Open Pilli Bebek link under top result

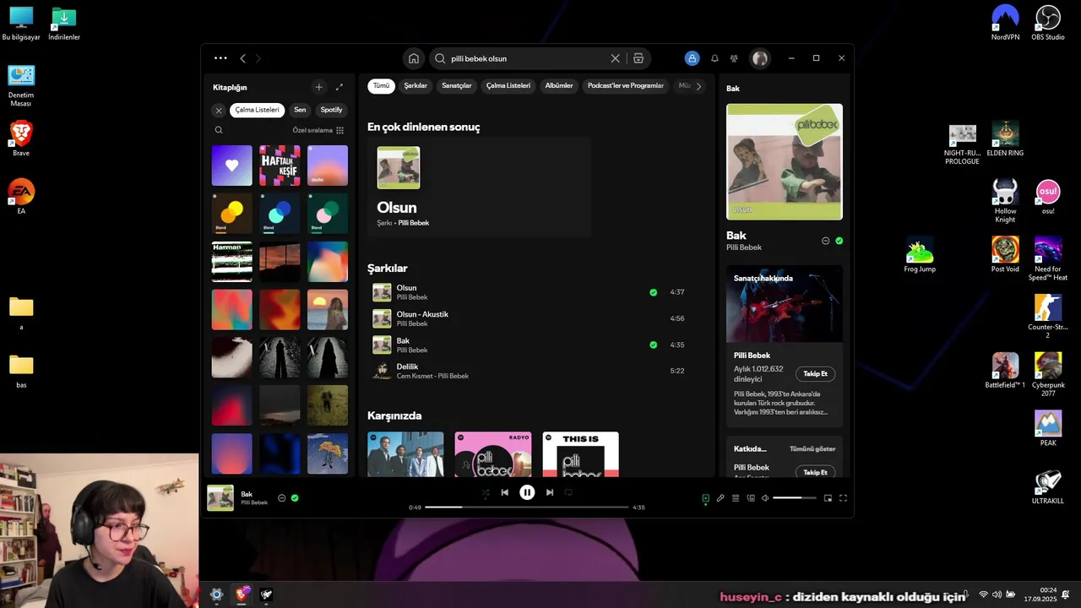tap(414, 223)
